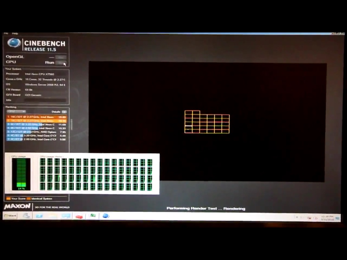Screen dimensions: 347x260
Task: Select the 3.20 GHz Intel Core i7 row
Action: 36,135
